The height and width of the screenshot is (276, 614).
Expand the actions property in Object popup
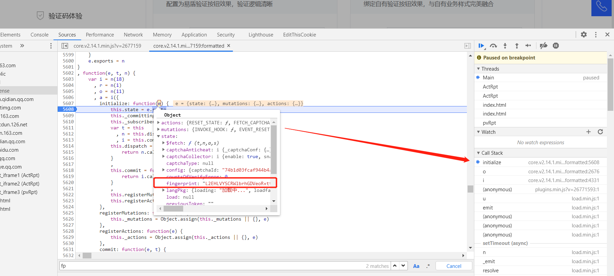pos(159,123)
